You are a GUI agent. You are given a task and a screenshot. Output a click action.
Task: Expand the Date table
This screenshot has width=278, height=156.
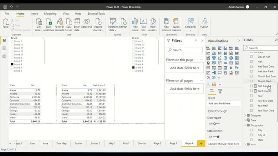[x=245, y=120]
